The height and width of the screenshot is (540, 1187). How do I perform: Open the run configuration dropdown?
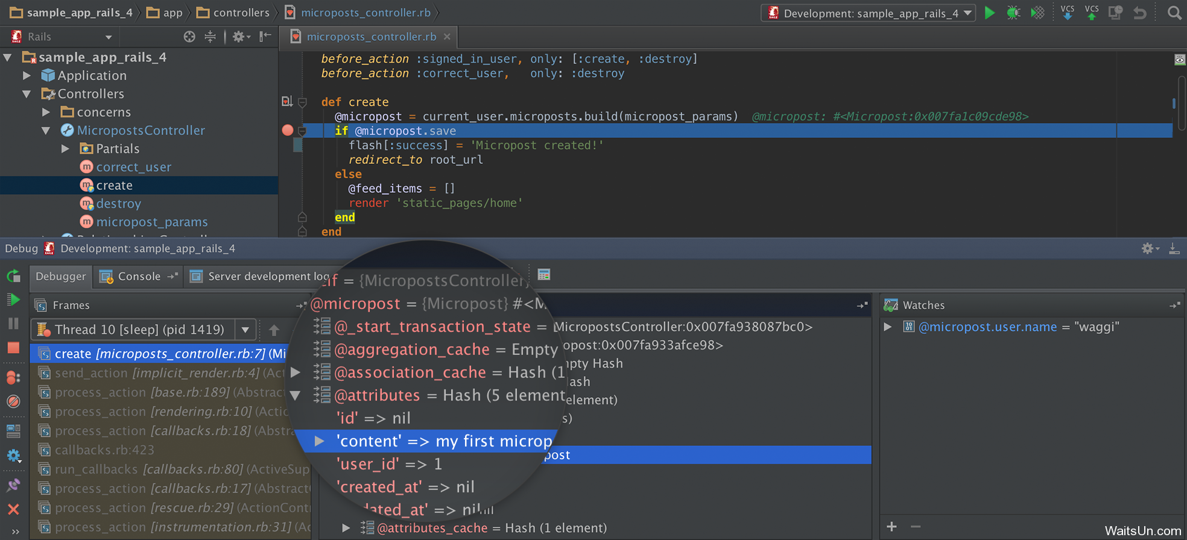[869, 13]
